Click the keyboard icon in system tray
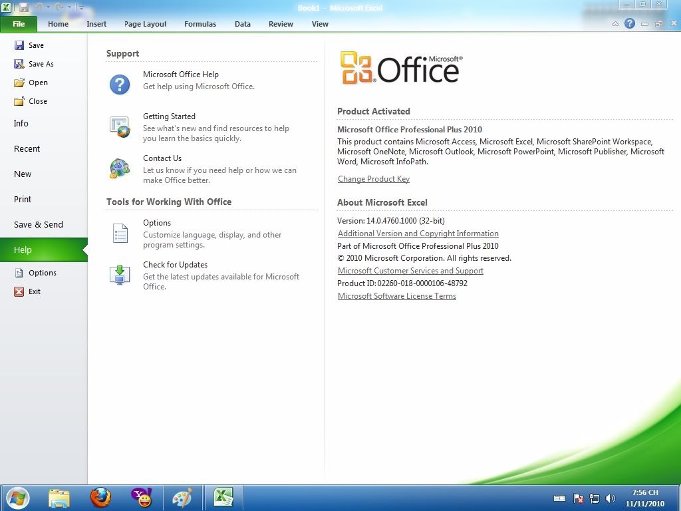681x511 pixels. 559,498
